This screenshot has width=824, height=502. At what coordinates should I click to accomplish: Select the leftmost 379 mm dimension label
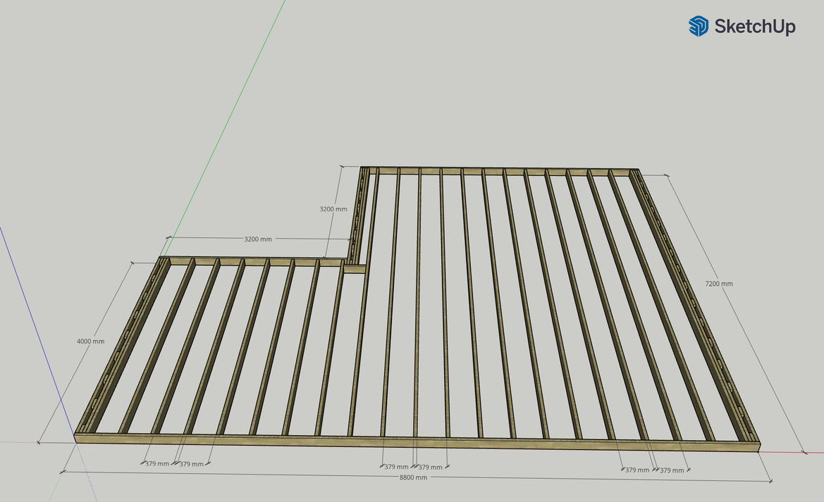[157, 464]
